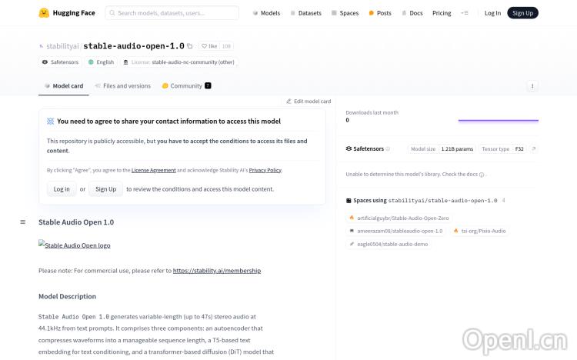Click the docs info icon

(482, 175)
